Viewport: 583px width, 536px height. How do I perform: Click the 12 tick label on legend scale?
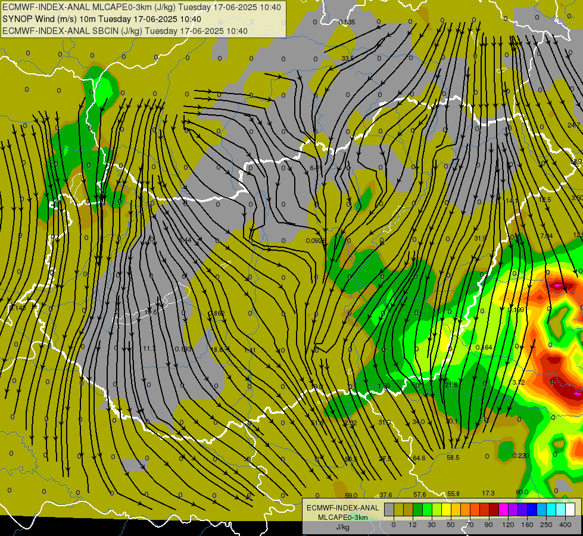413,525
